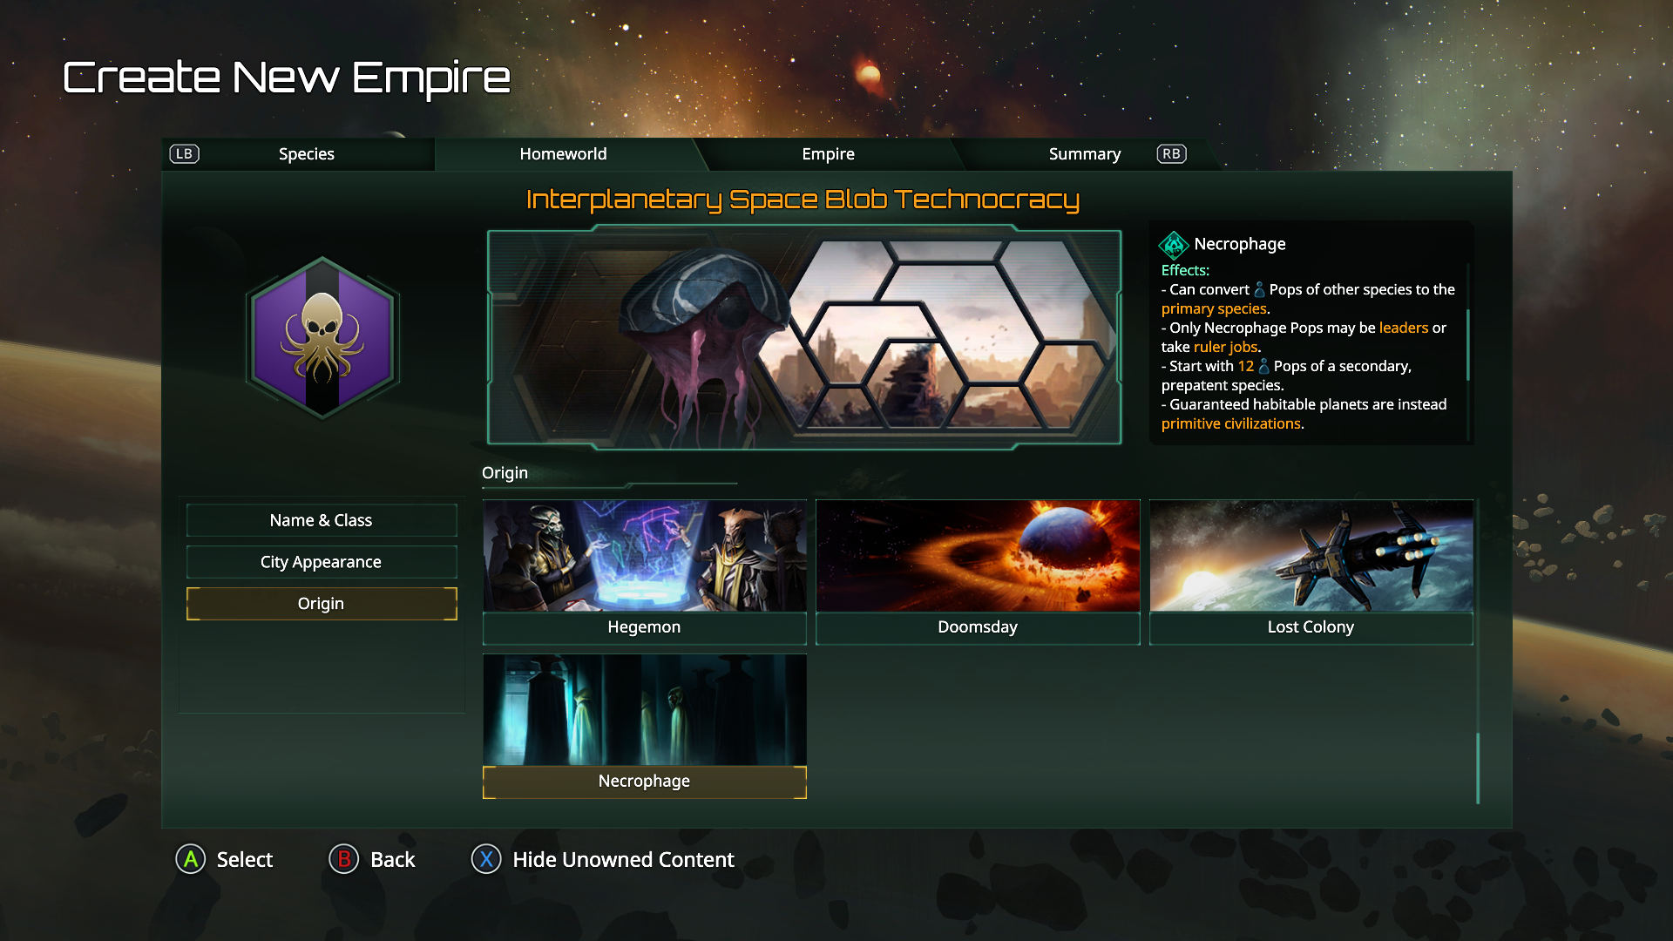Click the red B Back icon
Screen dimensions: 1673x941
click(x=343, y=860)
